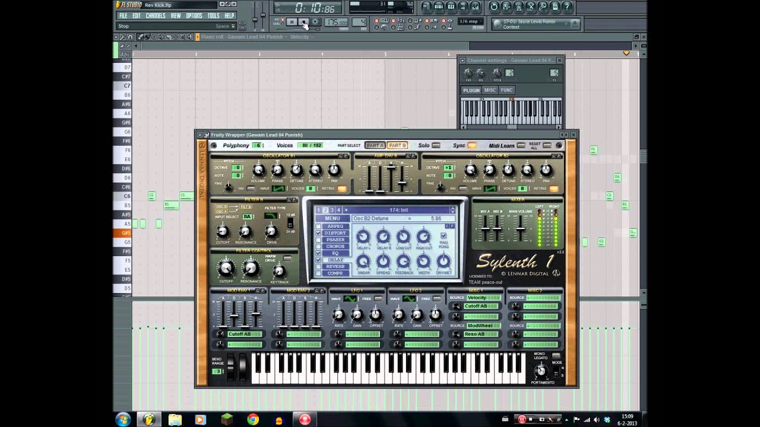Enable the PHASER effect checkbox
This screenshot has height=427, width=760.
319,240
